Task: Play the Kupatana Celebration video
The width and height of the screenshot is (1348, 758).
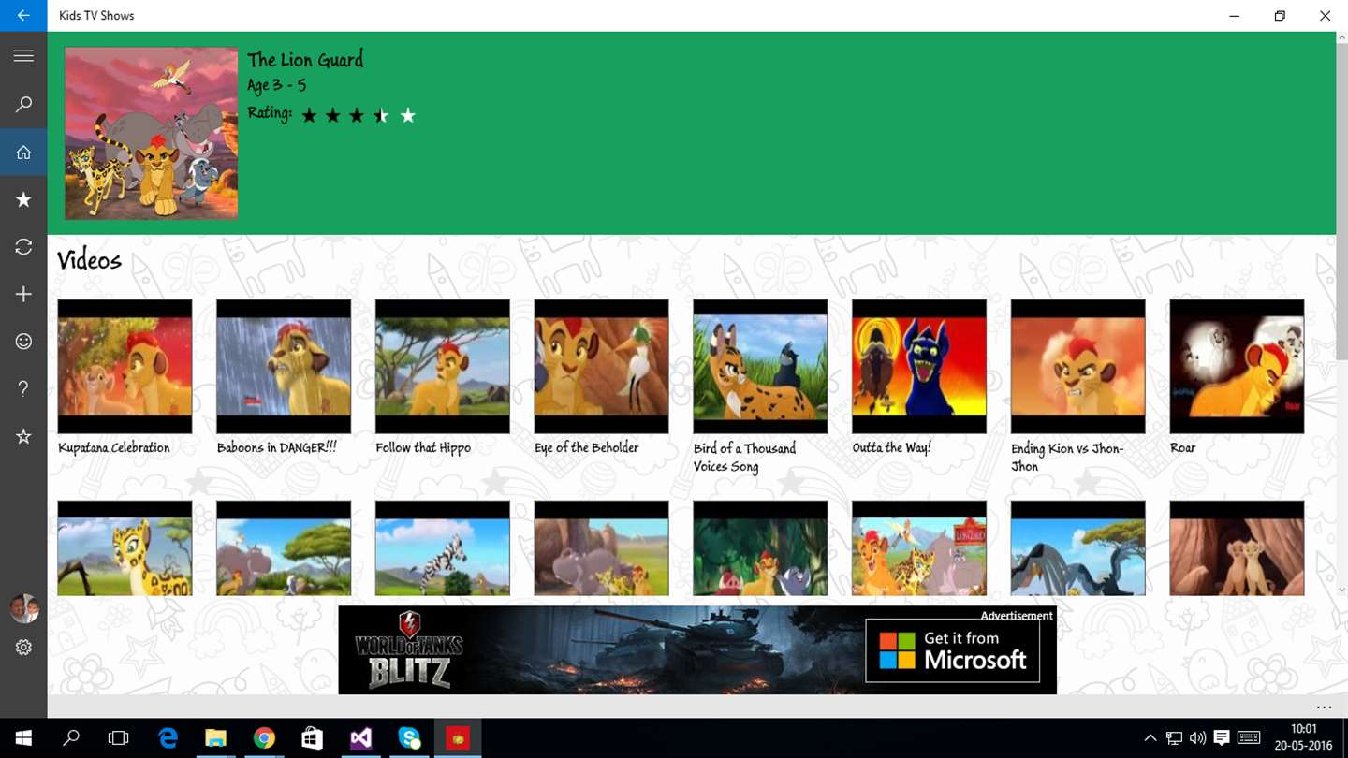Action: tap(125, 367)
